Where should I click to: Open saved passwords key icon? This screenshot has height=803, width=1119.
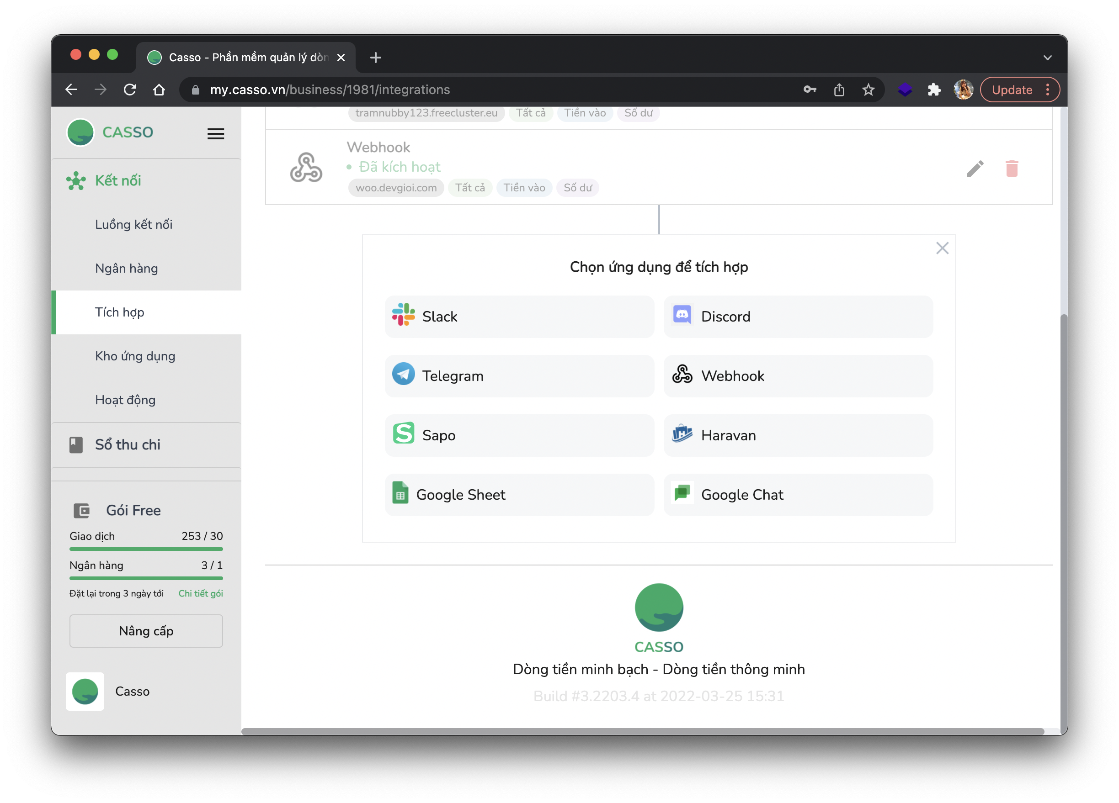point(810,90)
